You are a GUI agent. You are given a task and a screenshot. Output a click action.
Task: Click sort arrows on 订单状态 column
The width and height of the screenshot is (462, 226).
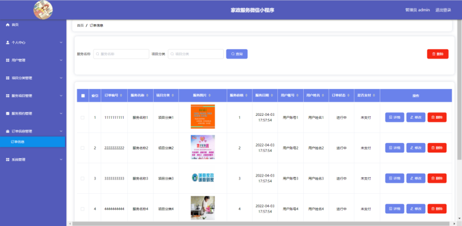click(x=349, y=96)
